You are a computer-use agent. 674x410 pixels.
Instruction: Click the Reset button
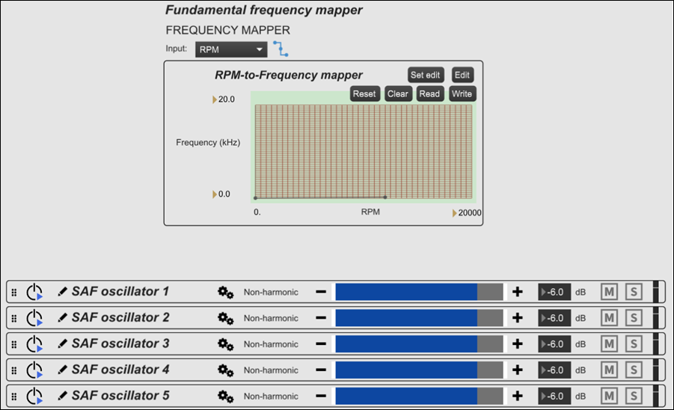[364, 94]
